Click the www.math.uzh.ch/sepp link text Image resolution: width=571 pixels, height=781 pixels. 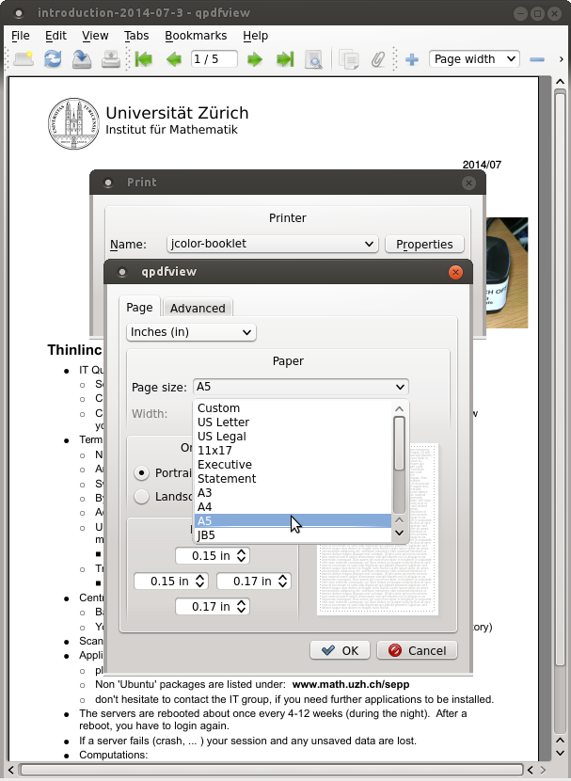[351, 685]
